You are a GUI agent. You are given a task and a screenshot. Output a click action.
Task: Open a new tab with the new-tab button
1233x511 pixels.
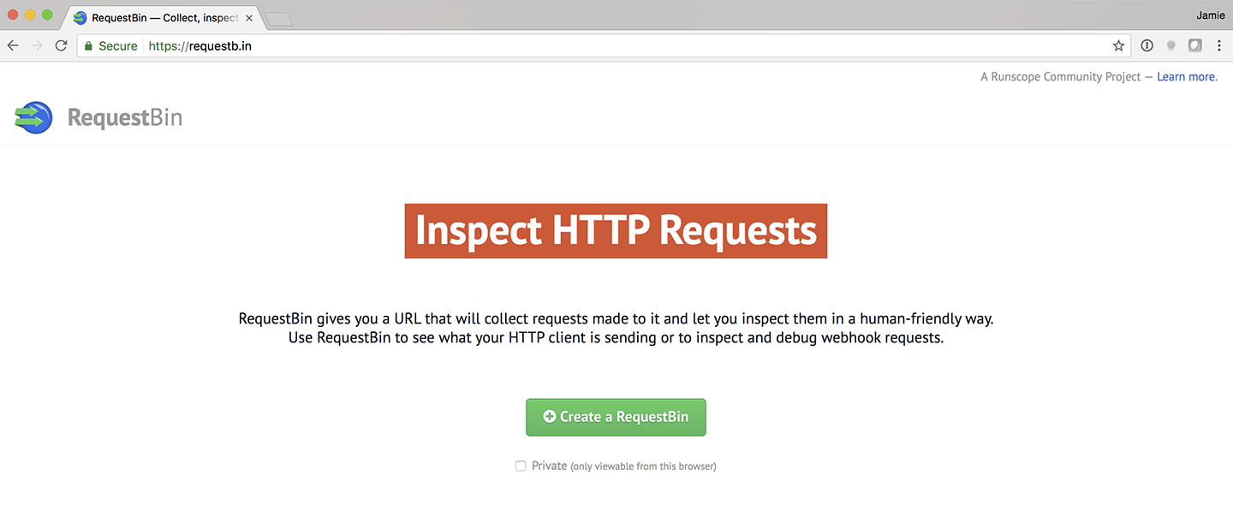tap(278, 19)
